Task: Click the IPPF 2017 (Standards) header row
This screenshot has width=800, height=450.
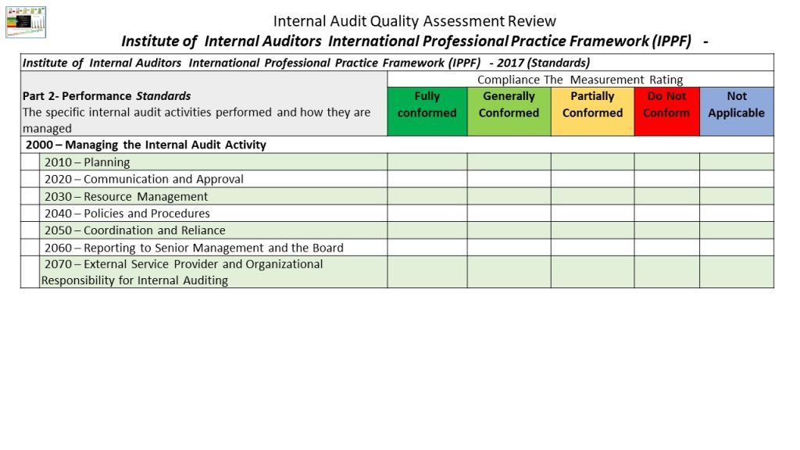Action: (397, 62)
